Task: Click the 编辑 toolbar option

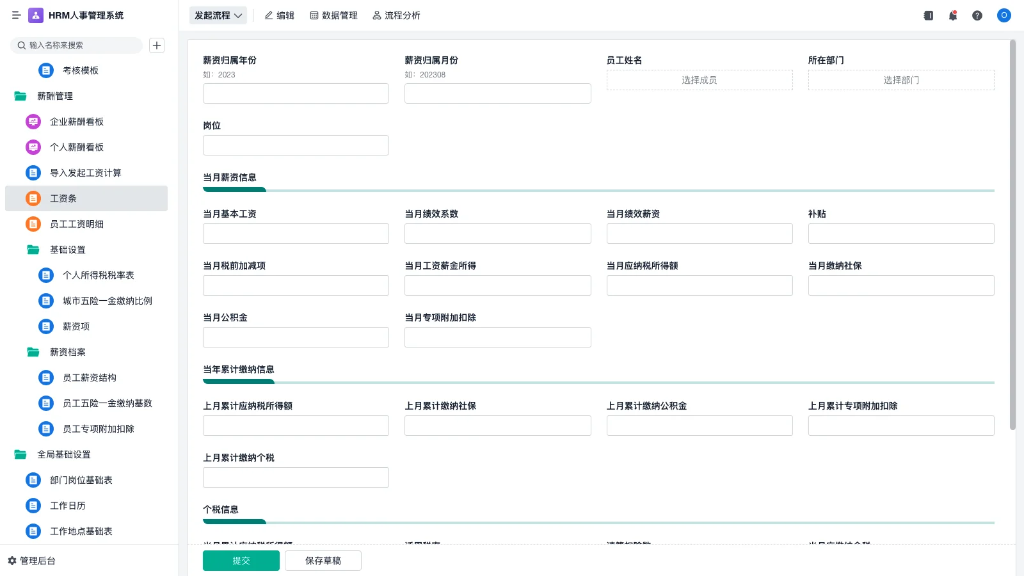Action: pos(279,15)
